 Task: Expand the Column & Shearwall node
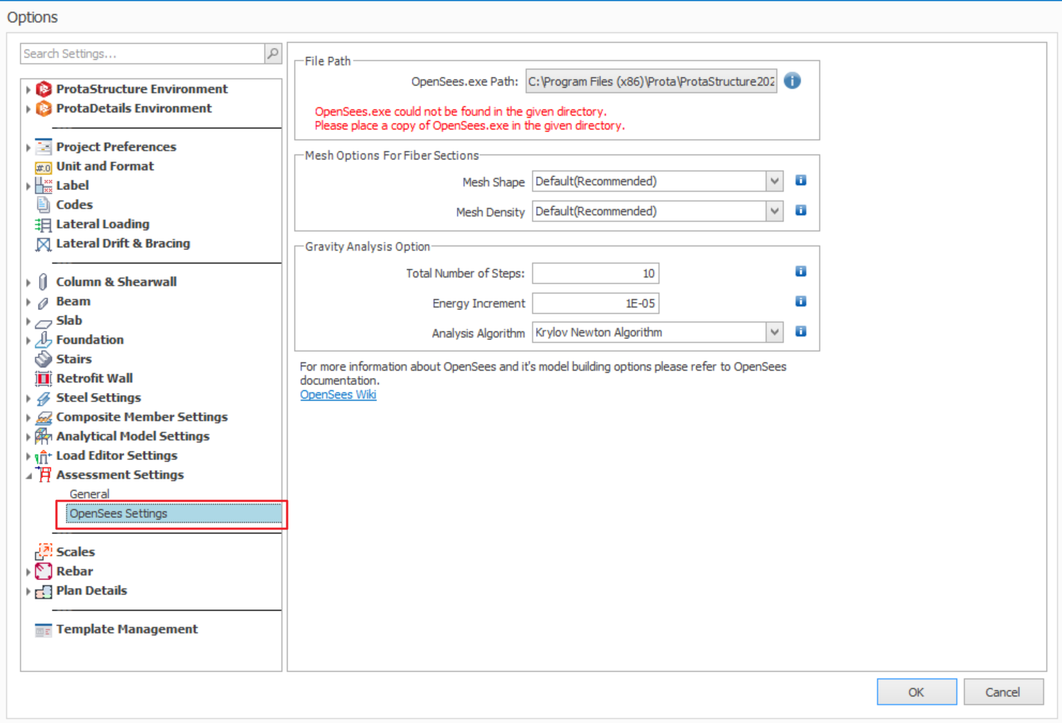28,282
